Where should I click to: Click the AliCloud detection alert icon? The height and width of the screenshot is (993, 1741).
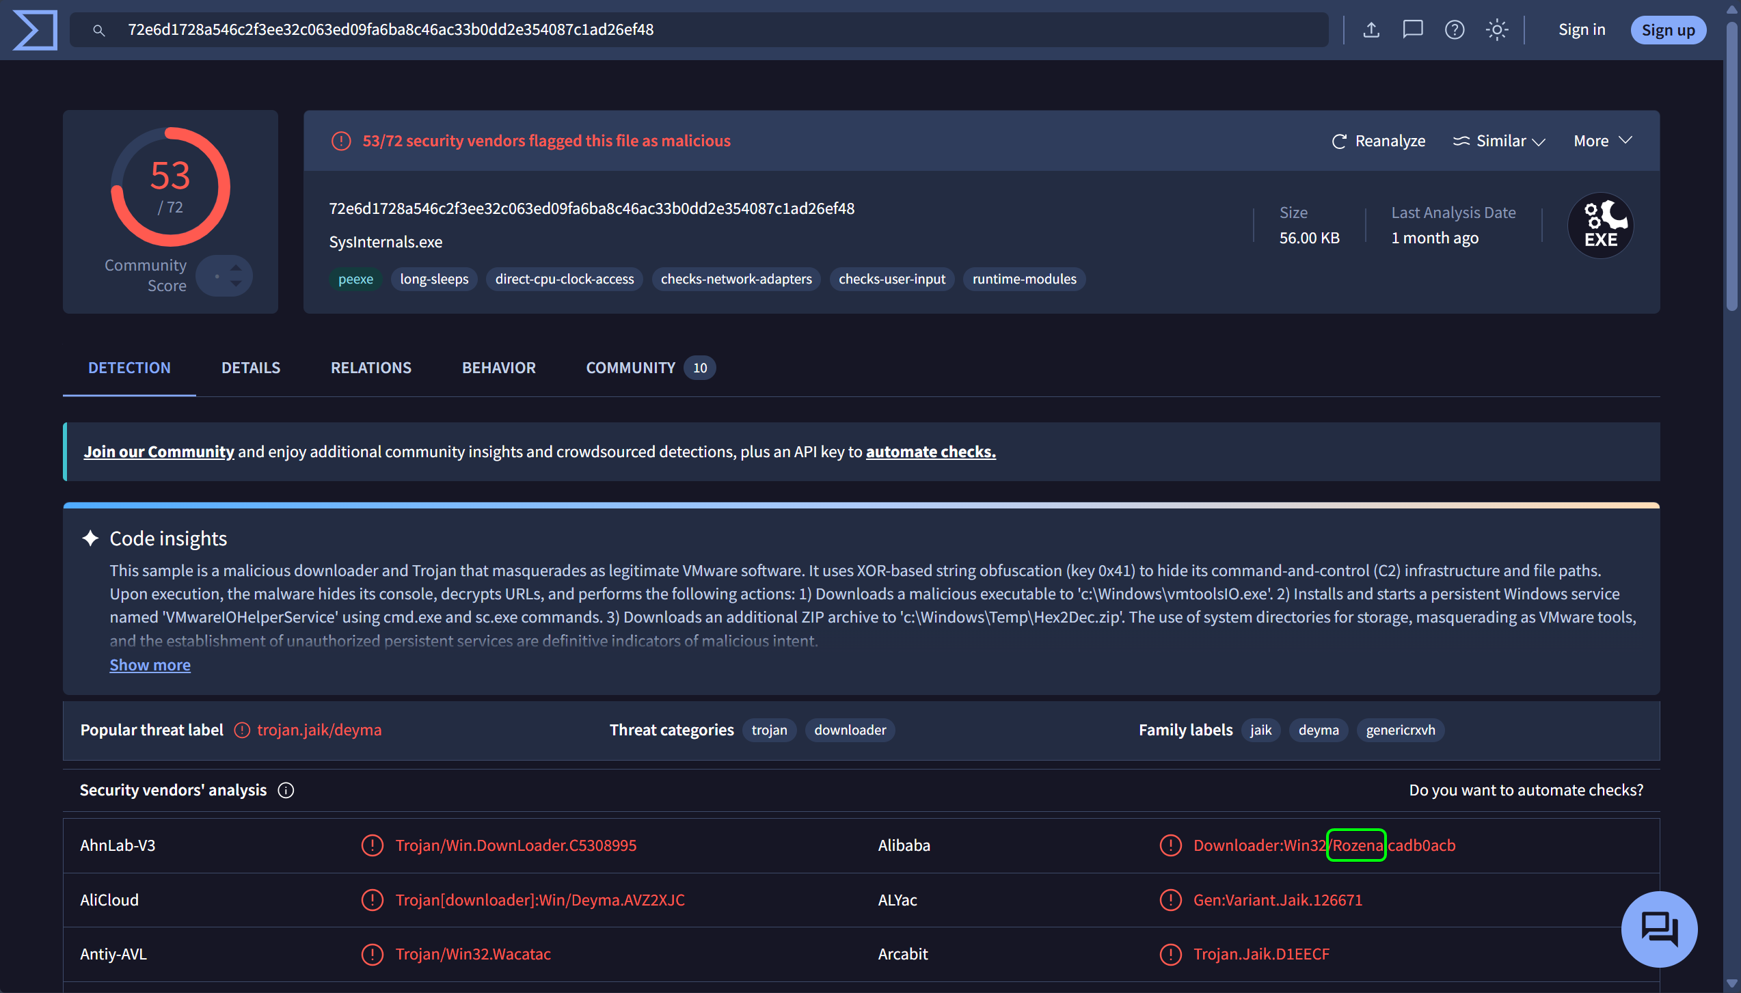click(x=372, y=900)
